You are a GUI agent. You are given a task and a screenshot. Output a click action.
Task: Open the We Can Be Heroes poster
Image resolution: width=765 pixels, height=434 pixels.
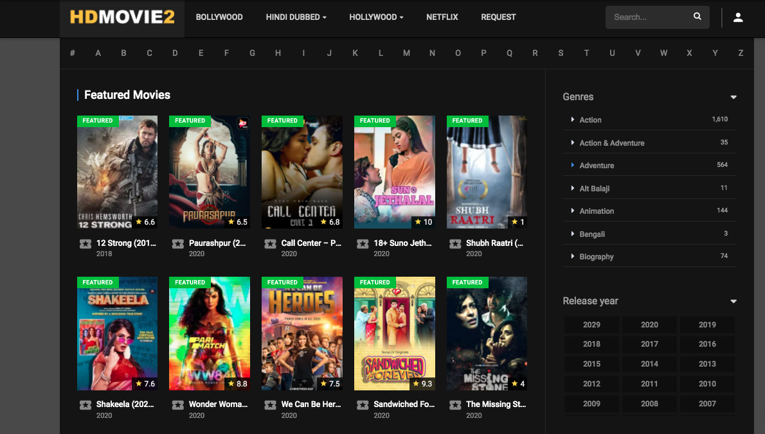coord(302,334)
